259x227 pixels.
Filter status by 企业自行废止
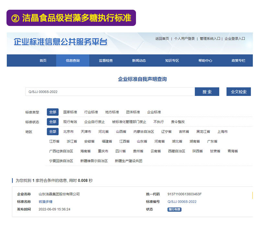pos(95,122)
